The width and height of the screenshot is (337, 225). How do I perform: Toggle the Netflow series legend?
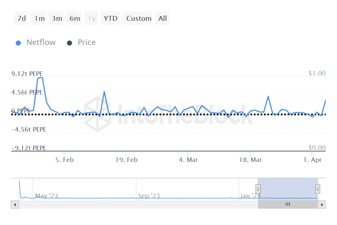coord(41,42)
